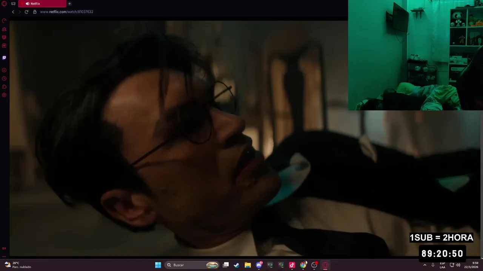
Task: Open OBS Studio from taskbar
Action: [314, 265]
